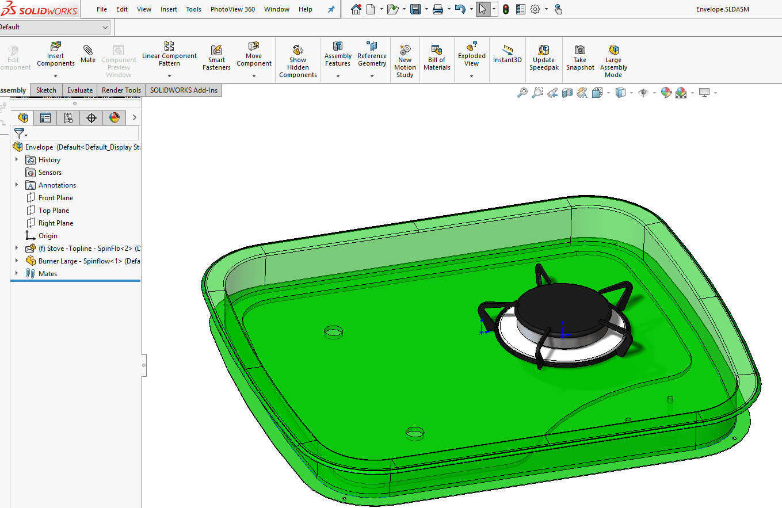Activate the Section View tool

(567, 92)
